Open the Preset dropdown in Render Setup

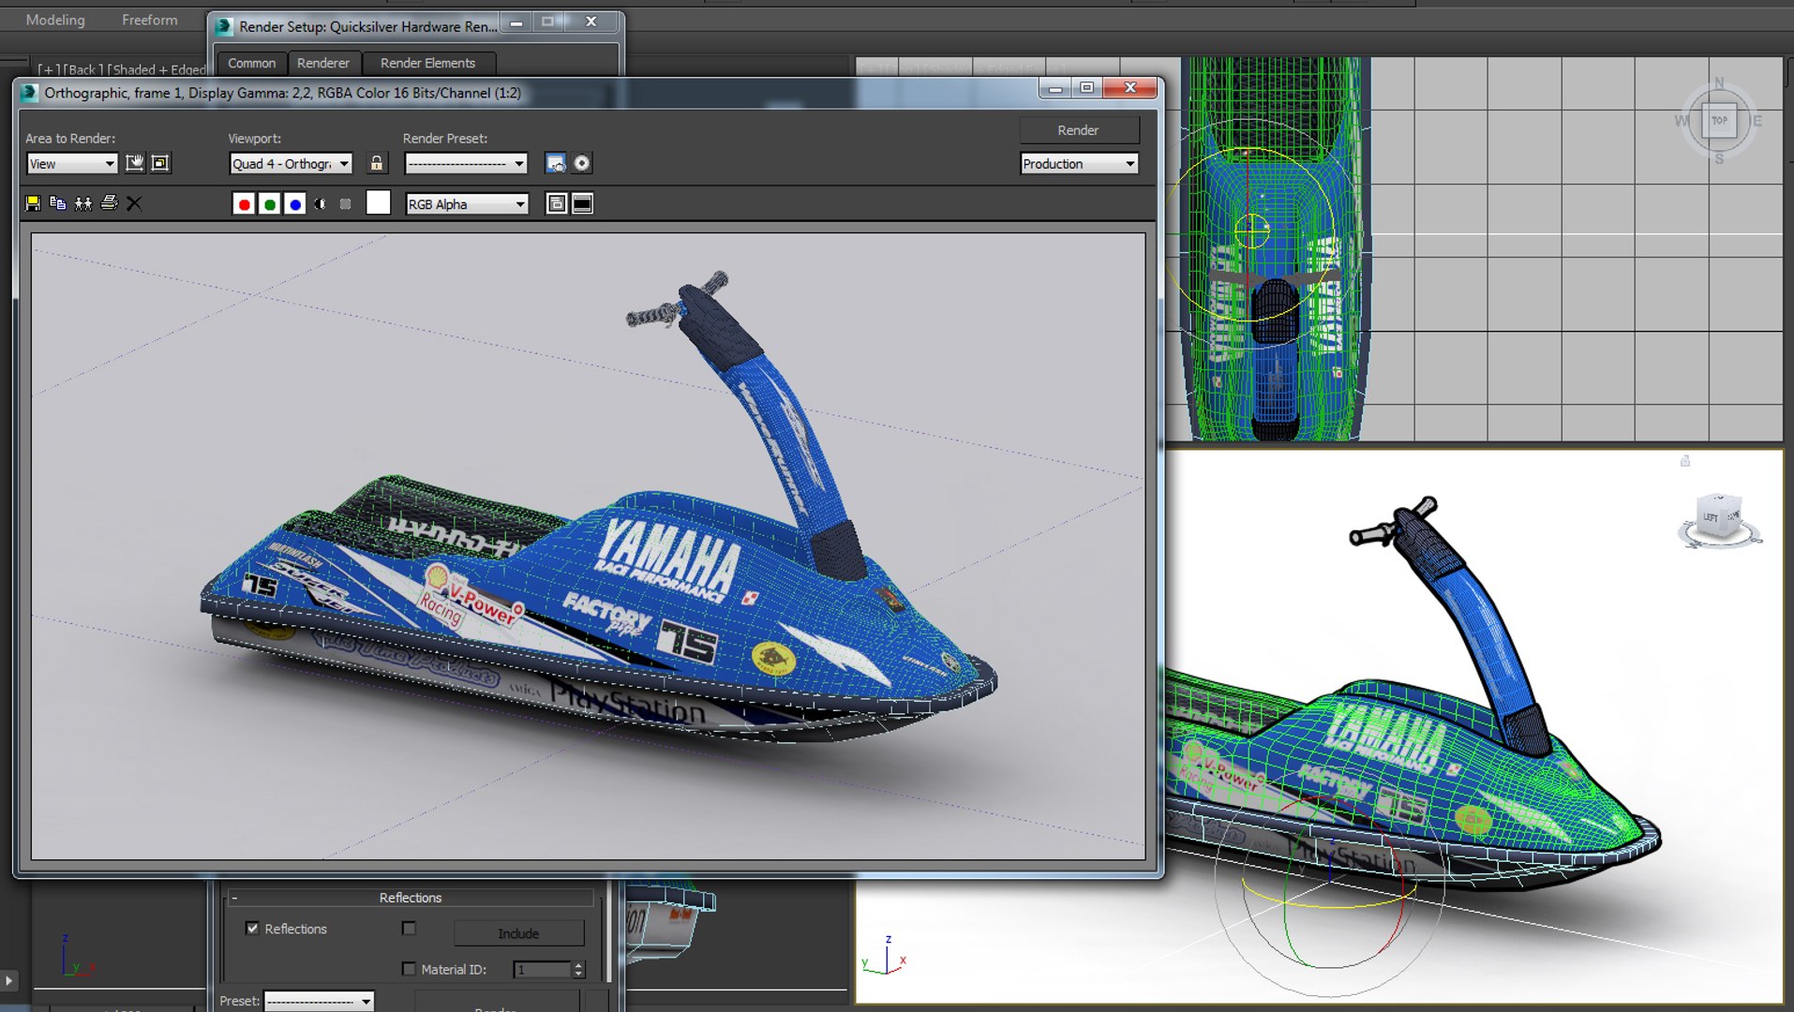click(319, 1001)
